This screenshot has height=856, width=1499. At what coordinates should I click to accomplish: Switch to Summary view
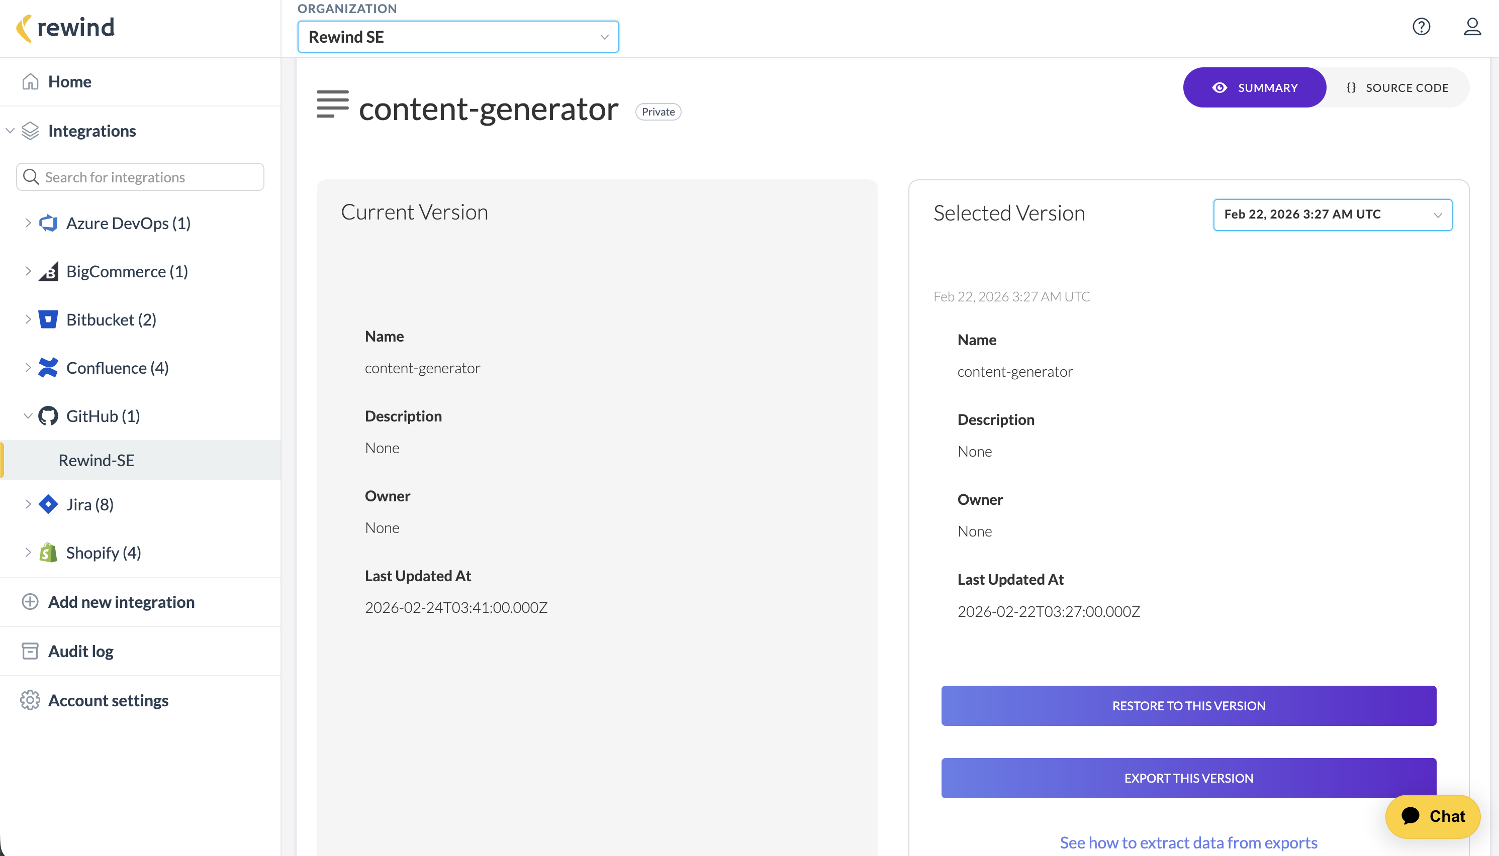tap(1254, 87)
